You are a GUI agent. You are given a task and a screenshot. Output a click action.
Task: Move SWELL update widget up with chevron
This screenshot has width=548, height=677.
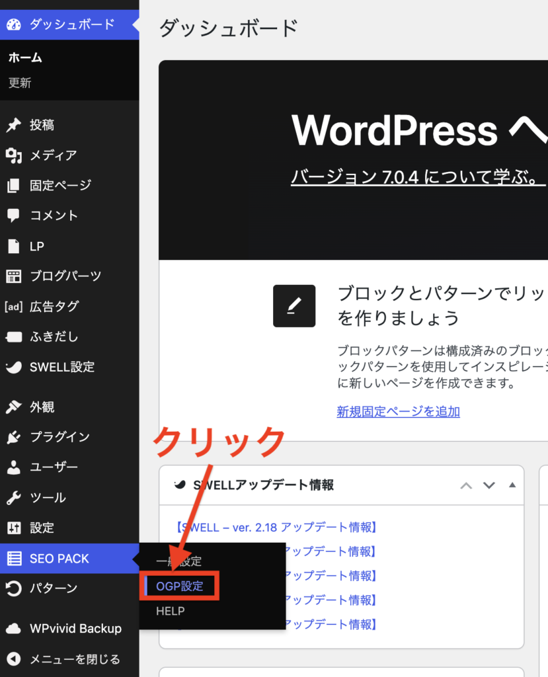[466, 486]
